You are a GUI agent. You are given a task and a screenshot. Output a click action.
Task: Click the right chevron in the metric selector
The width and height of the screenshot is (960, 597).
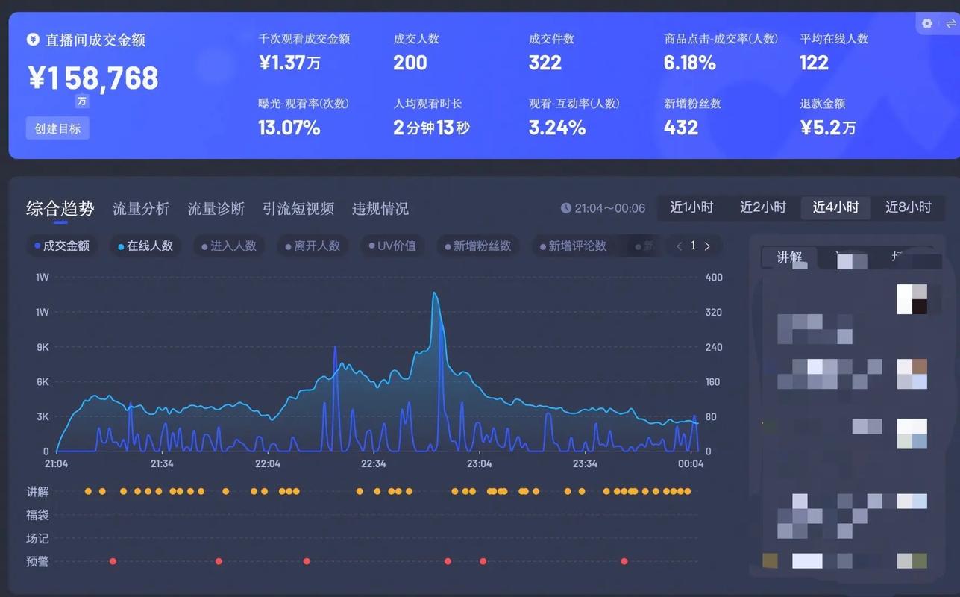tap(707, 246)
